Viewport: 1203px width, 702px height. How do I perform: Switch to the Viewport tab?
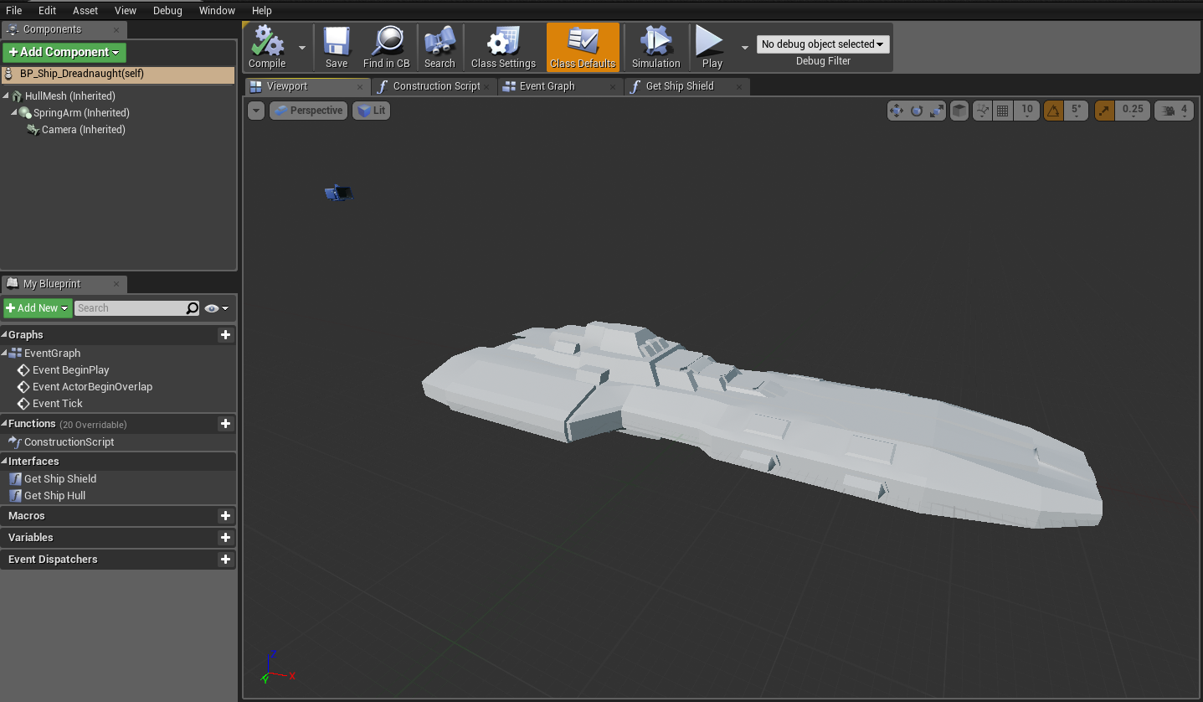click(307, 86)
